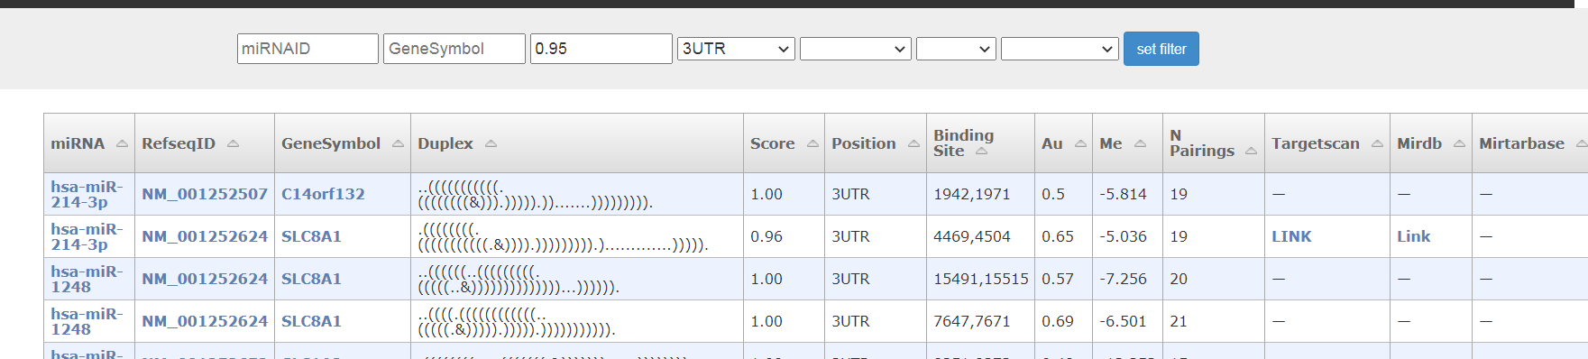Open SLC8A1 link in the 15491,15515 row
The height and width of the screenshot is (359, 1588).
point(311,279)
